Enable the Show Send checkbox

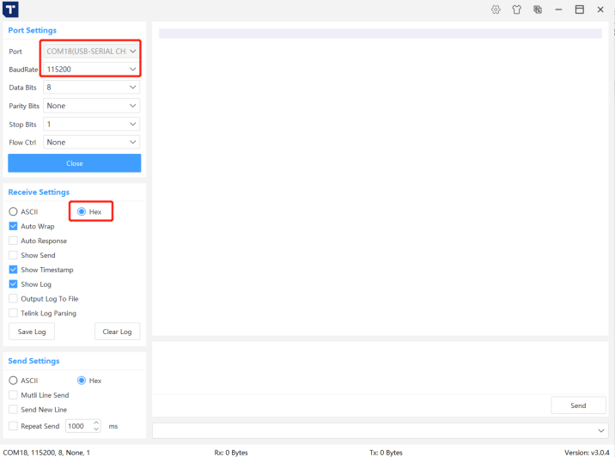13,255
